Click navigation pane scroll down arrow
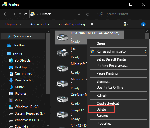This screenshot has height=128, width=150. click(48, 125)
